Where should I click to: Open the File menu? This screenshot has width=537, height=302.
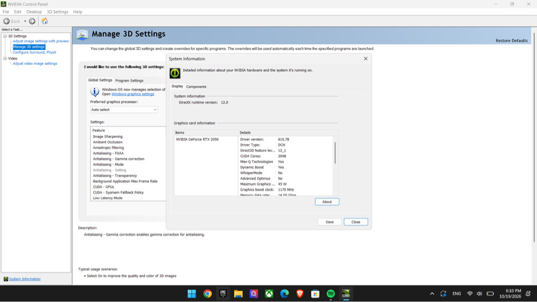pyautogui.click(x=6, y=12)
